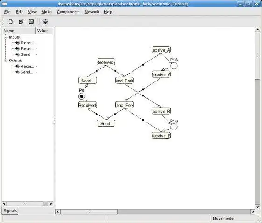
Task: Close the vstgl window
Action: pyautogui.click(x=256, y=4)
